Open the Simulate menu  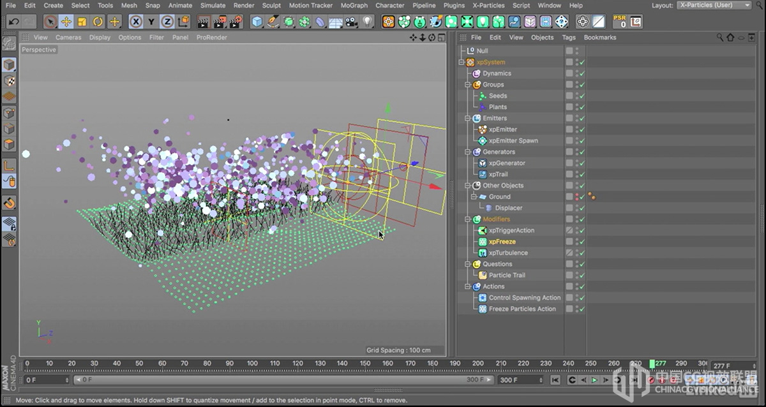[213, 5]
